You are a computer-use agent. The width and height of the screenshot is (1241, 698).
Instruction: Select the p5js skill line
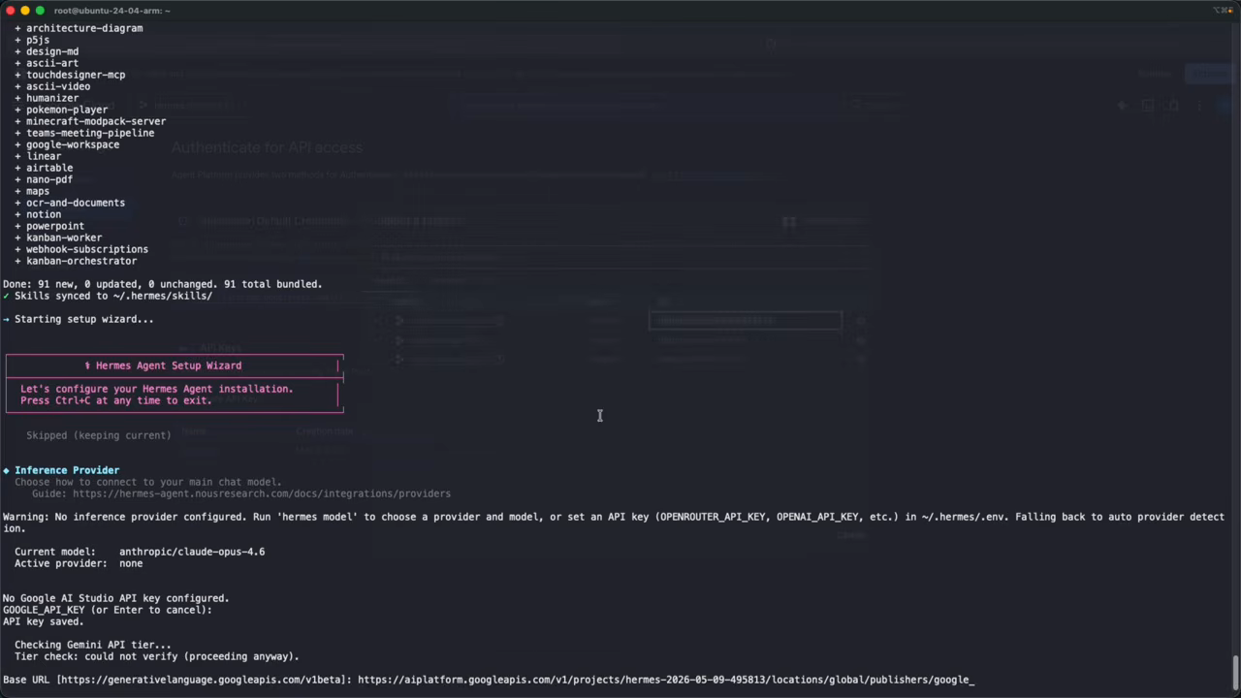point(32,40)
